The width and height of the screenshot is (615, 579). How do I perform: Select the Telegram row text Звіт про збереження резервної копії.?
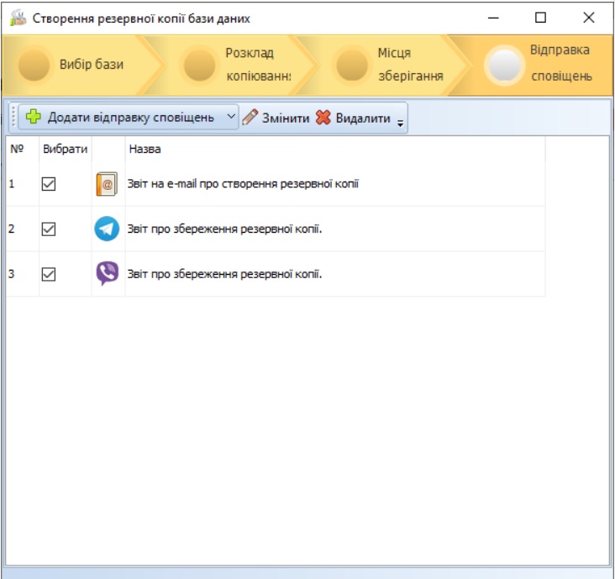[x=224, y=229]
